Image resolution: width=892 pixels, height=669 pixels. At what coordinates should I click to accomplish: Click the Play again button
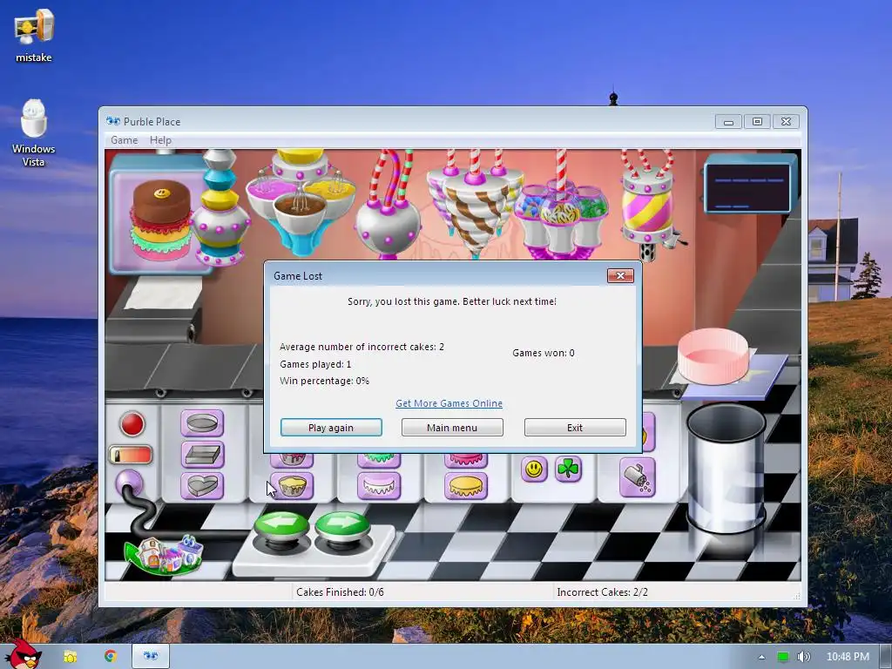[x=331, y=427]
